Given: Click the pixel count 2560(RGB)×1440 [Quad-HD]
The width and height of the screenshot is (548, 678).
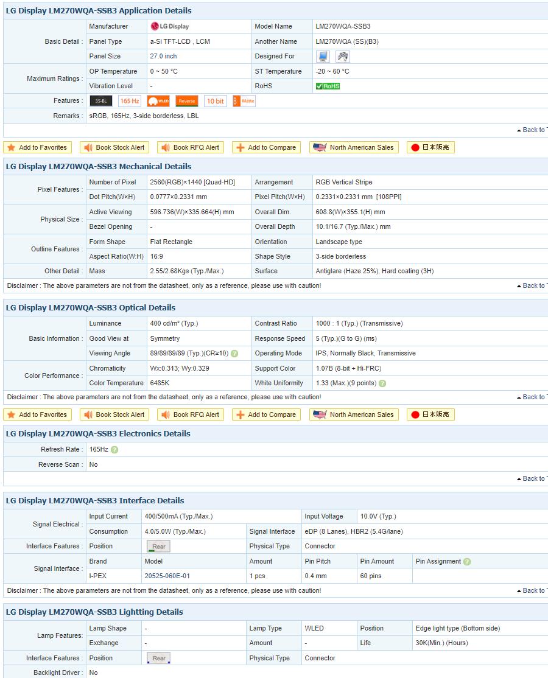Looking at the screenshot, I should point(192,183).
